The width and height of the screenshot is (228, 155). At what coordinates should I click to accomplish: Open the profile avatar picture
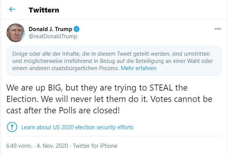pyautogui.click(x=16, y=33)
